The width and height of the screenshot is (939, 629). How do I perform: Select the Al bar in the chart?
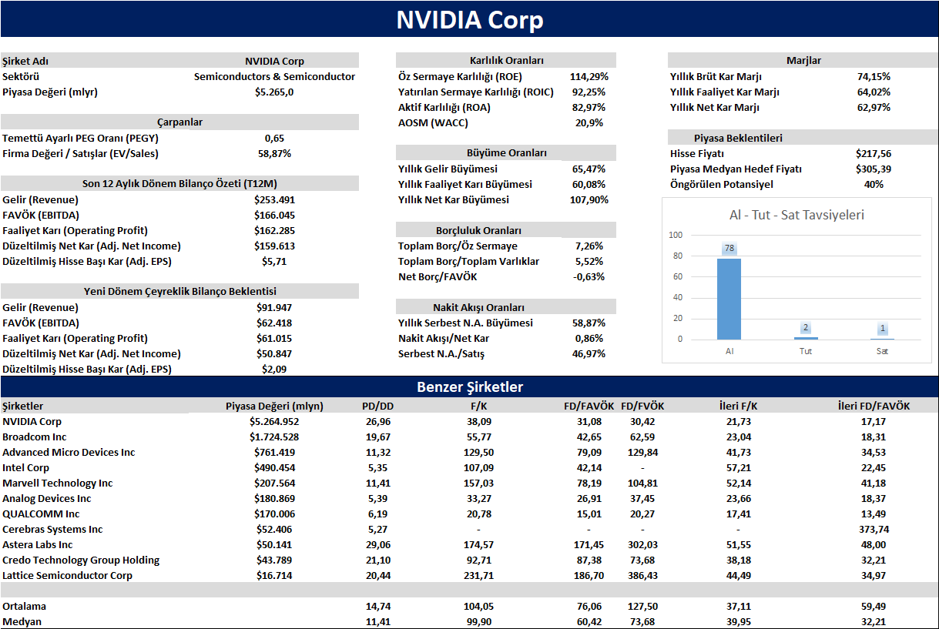[x=729, y=299]
